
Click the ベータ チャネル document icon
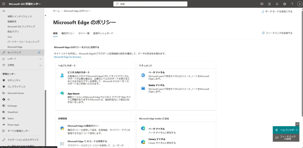143,75
